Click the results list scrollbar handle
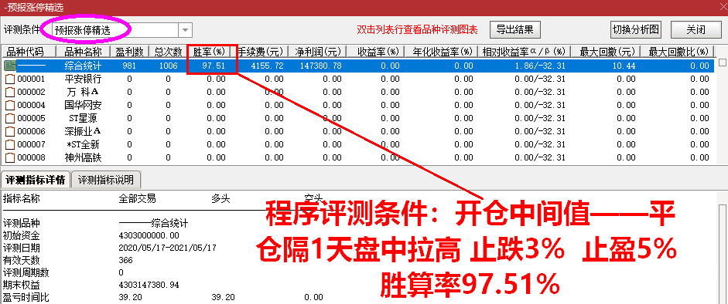This screenshot has width=728, height=304. (x=722, y=62)
